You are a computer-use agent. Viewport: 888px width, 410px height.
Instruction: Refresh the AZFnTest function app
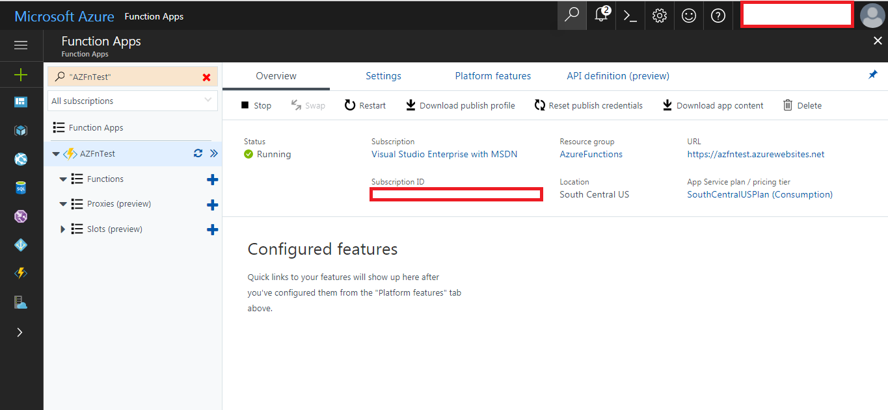tap(198, 154)
